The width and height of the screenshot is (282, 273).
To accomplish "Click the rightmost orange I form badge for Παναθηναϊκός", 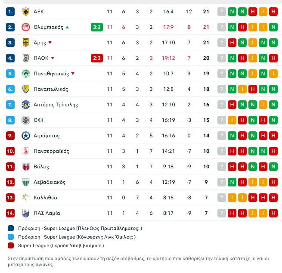I will (273, 74).
